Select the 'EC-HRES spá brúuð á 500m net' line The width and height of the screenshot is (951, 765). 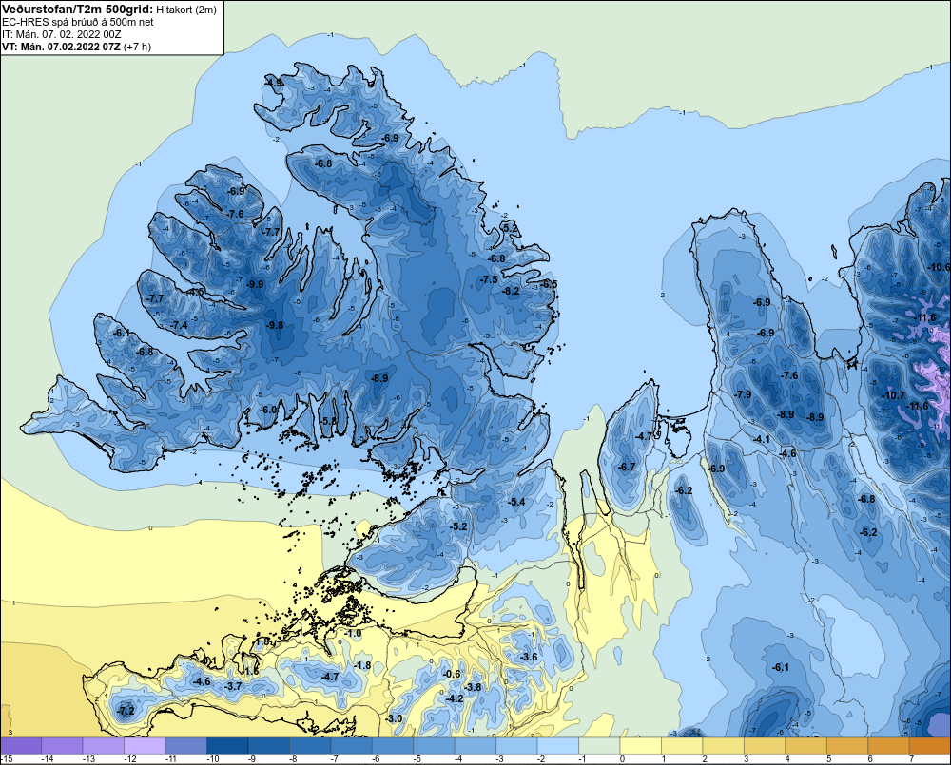(x=78, y=23)
